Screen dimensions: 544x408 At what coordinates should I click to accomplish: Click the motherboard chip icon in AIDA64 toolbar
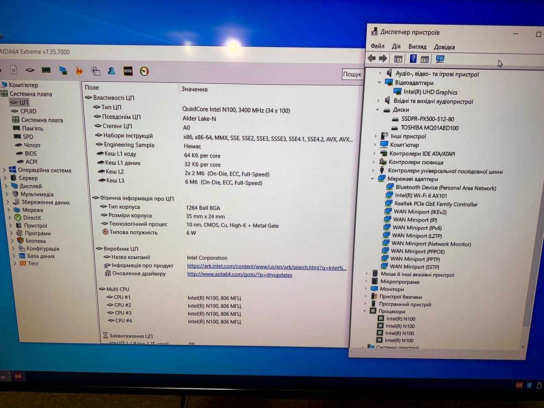pyautogui.click(x=30, y=70)
